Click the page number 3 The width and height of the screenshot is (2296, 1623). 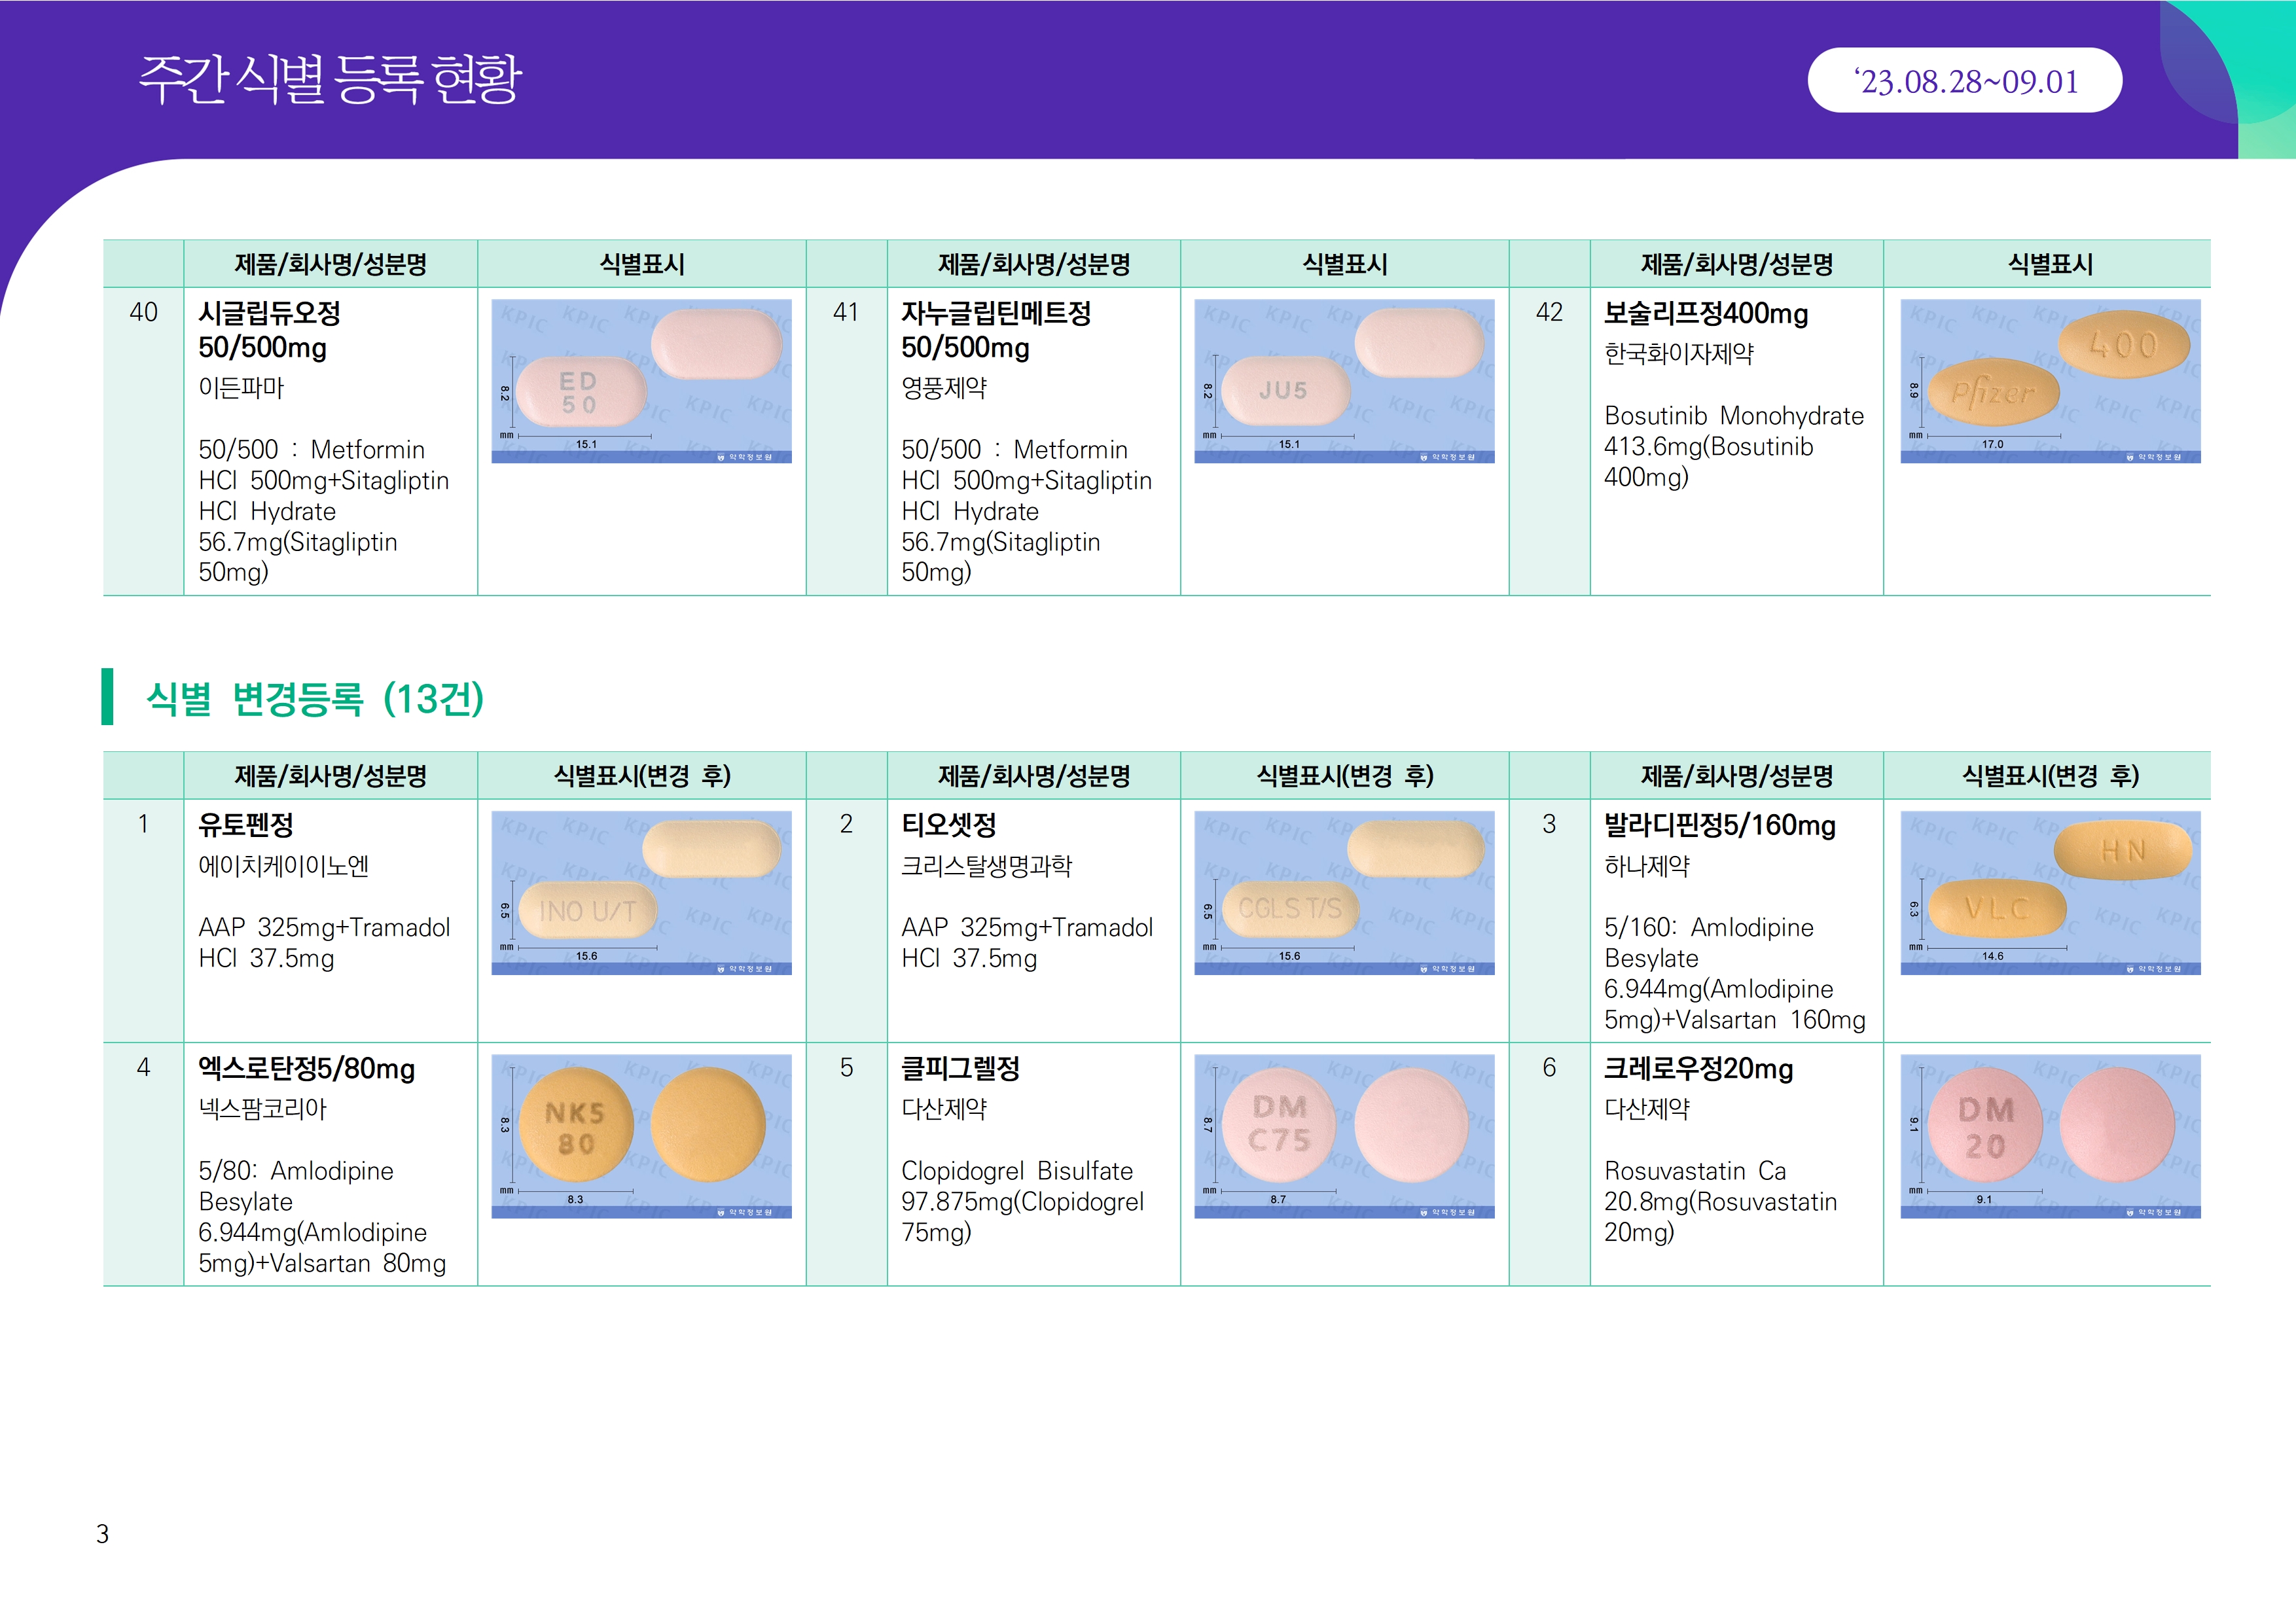pyautogui.click(x=102, y=1533)
